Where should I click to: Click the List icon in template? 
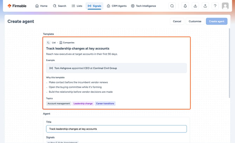[48, 43]
